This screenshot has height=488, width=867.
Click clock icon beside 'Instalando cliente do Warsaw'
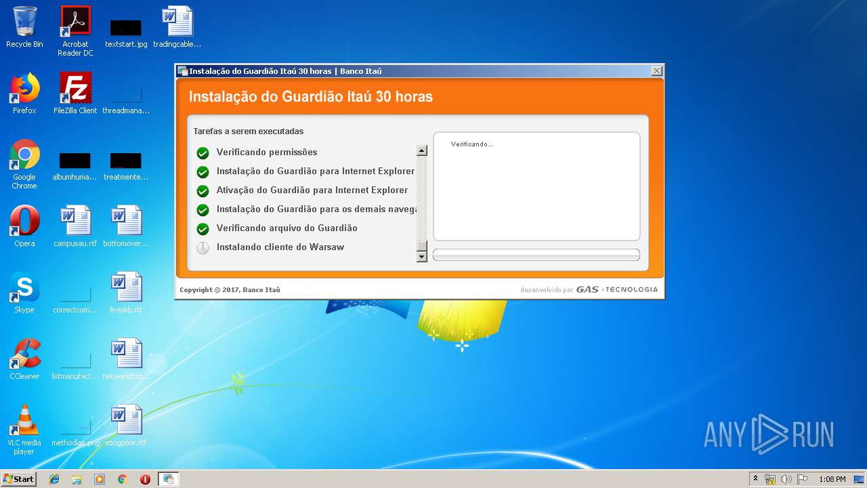(x=203, y=248)
